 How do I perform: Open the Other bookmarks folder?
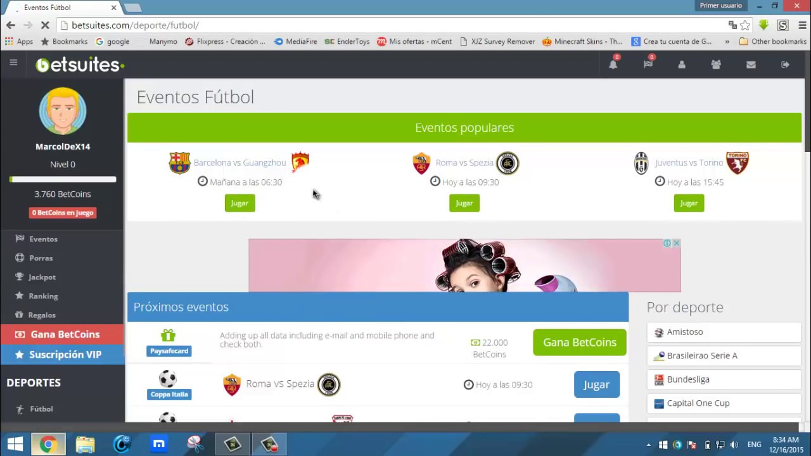(x=772, y=42)
